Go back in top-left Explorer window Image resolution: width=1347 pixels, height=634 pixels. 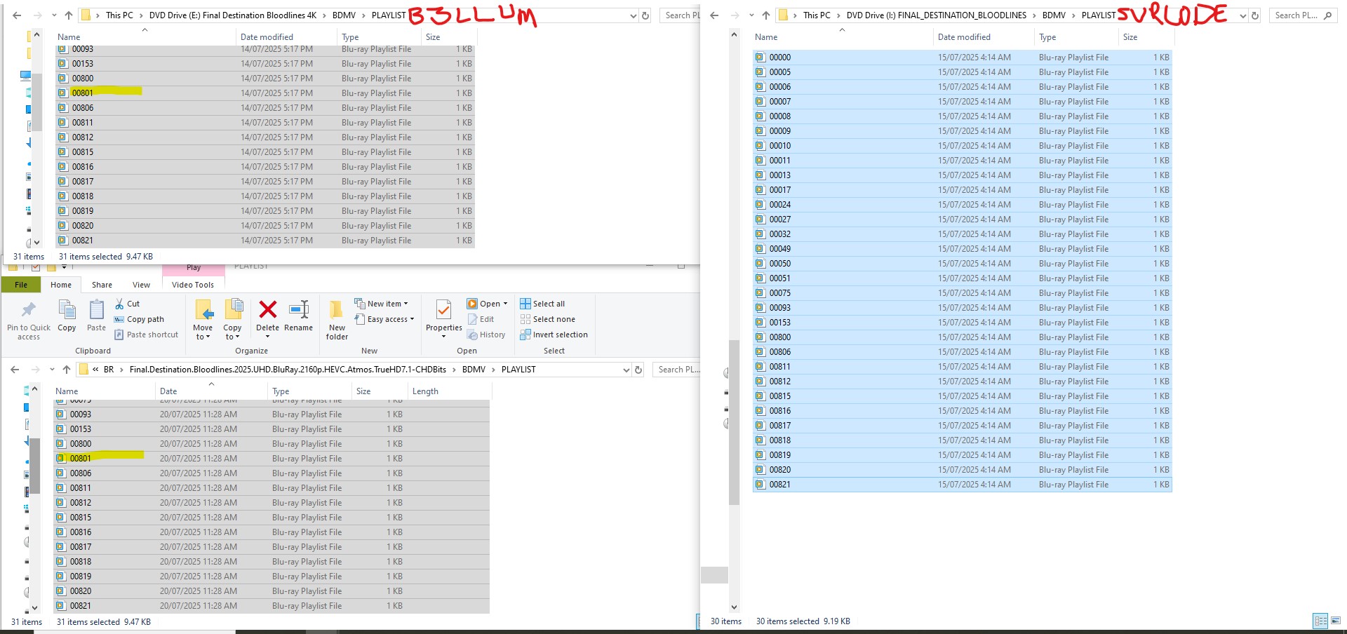[17, 15]
